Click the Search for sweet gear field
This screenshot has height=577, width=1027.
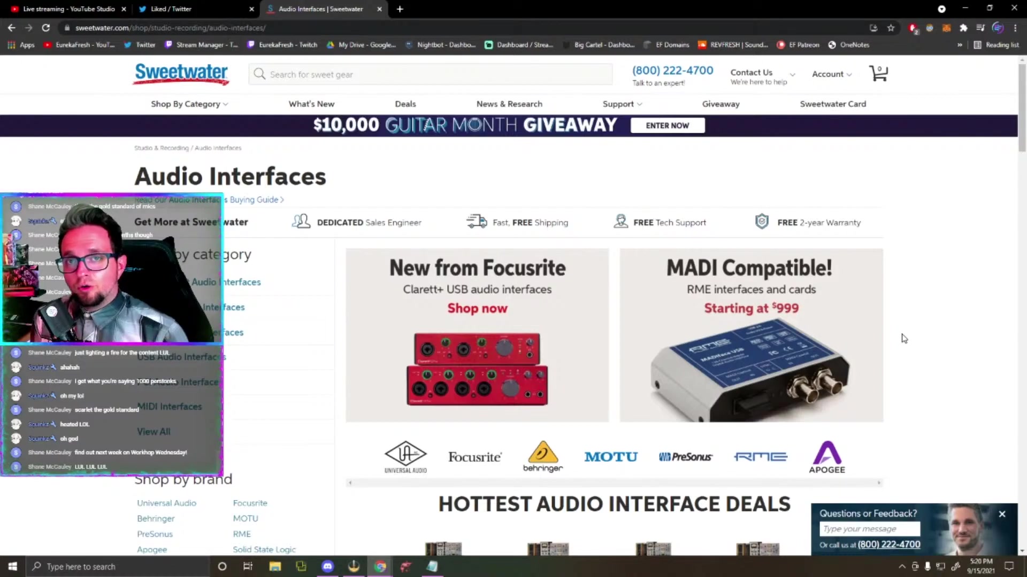(x=431, y=74)
